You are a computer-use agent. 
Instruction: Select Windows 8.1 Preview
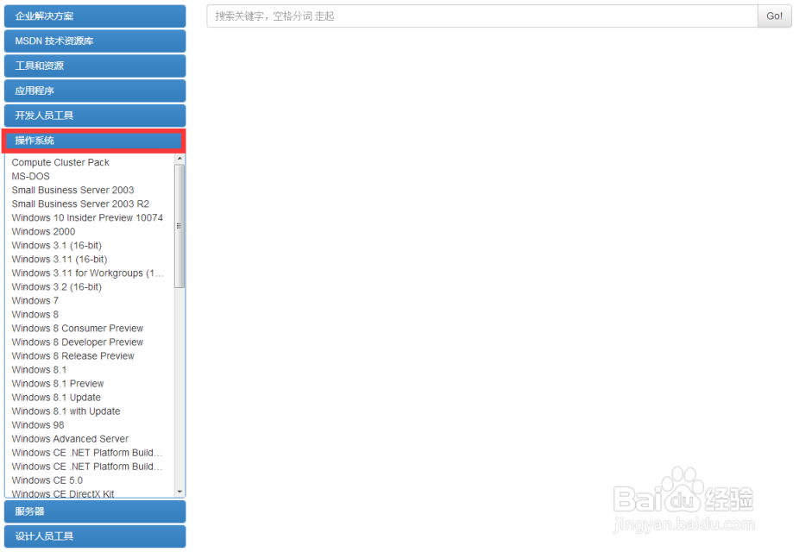tap(58, 384)
